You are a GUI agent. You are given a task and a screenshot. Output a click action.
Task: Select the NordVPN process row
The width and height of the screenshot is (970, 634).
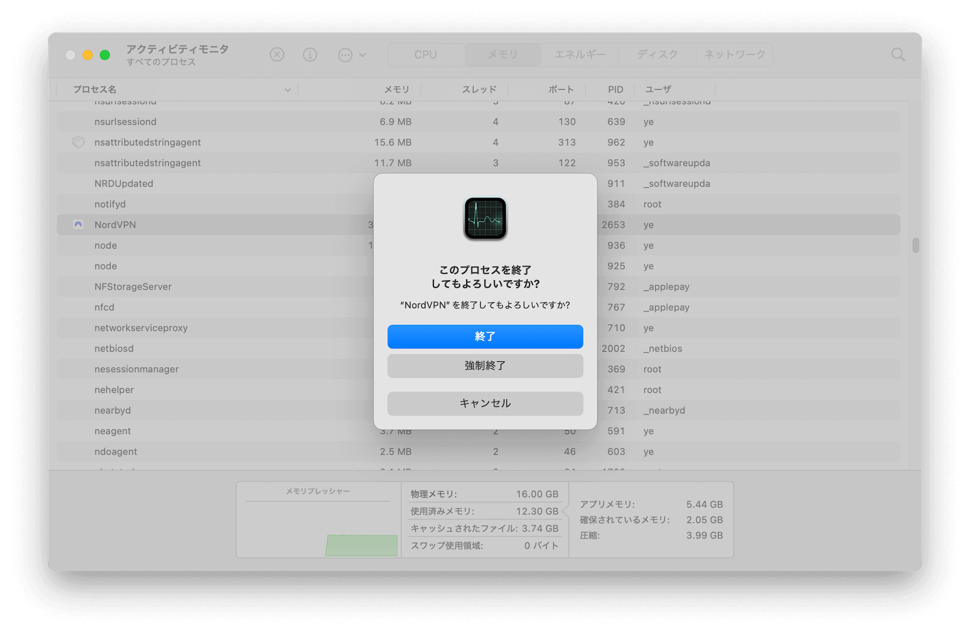[479, 225]
